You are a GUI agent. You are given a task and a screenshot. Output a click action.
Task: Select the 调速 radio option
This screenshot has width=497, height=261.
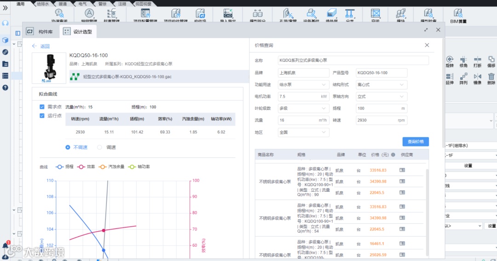99,147
